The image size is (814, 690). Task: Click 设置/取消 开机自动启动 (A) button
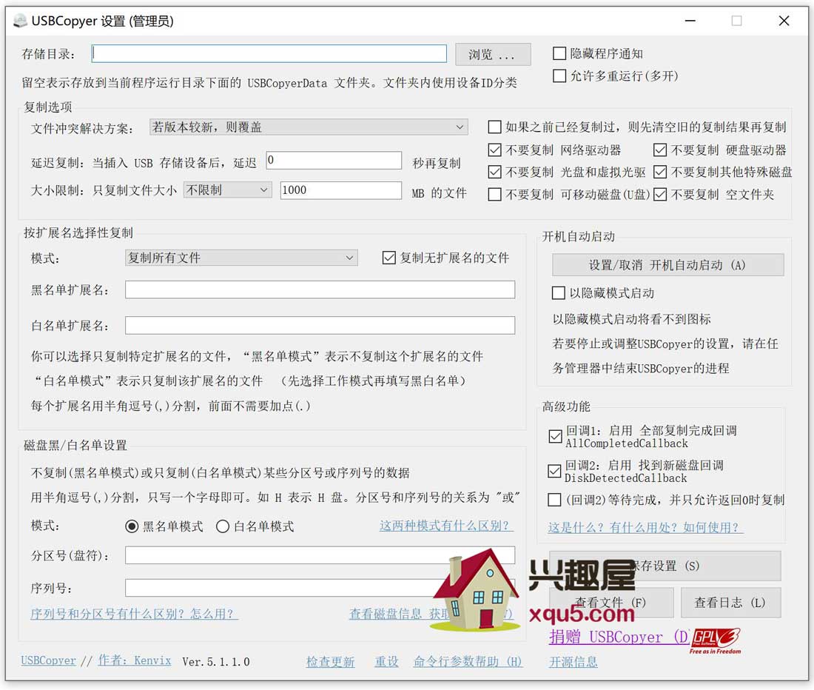point(667,265)
